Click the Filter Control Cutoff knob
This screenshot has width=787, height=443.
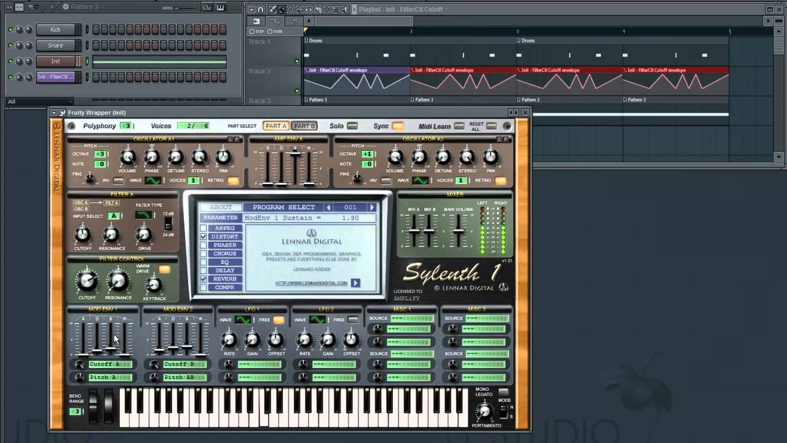click(x=87, y=282)
